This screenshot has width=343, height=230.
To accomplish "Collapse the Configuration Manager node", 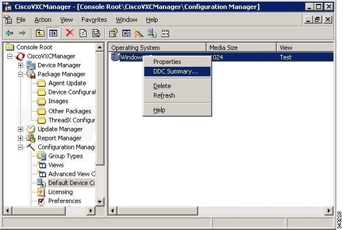I will pos(20,147).
